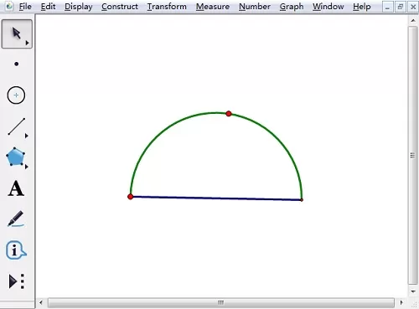Minimize the document window
This screenshot has width=419, height=309.
coord(387,7)
